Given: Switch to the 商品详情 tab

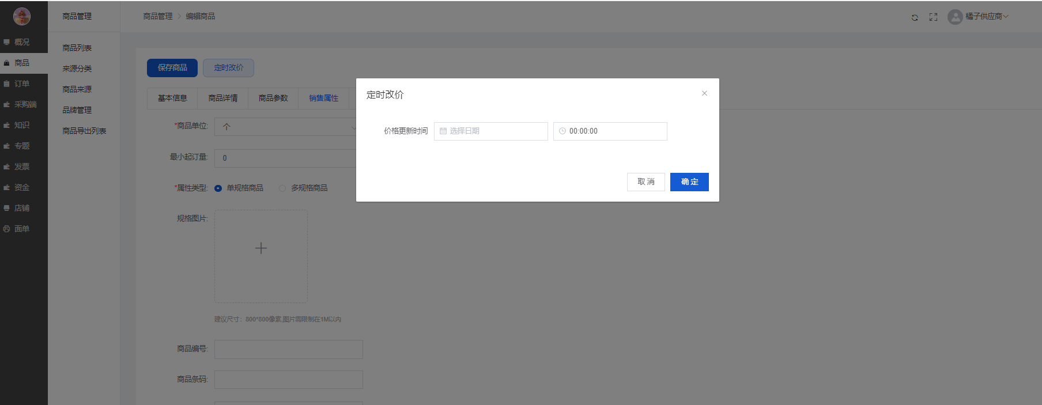Looking at the screenshot, I should [223, 99].
